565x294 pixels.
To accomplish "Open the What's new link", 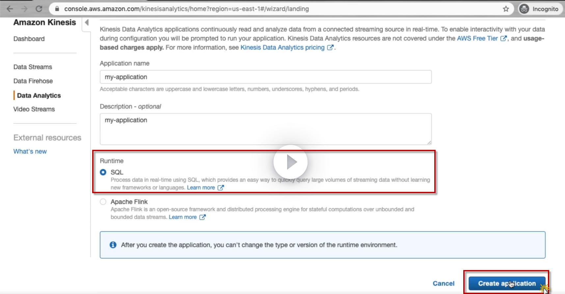I will [30, 151].
